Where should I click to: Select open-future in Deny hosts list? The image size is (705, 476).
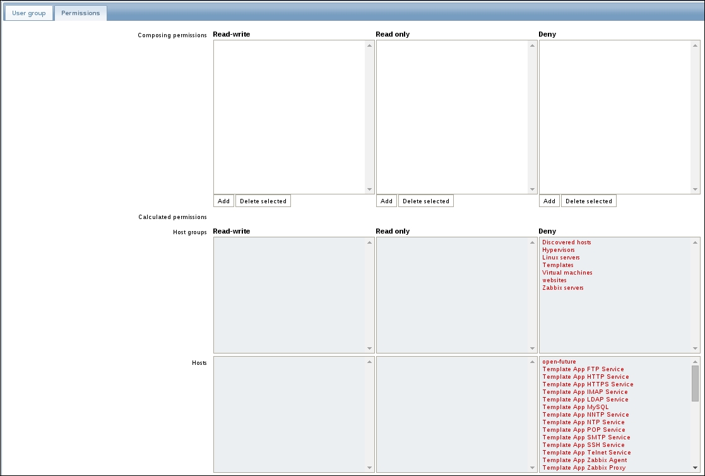point(559,362)
